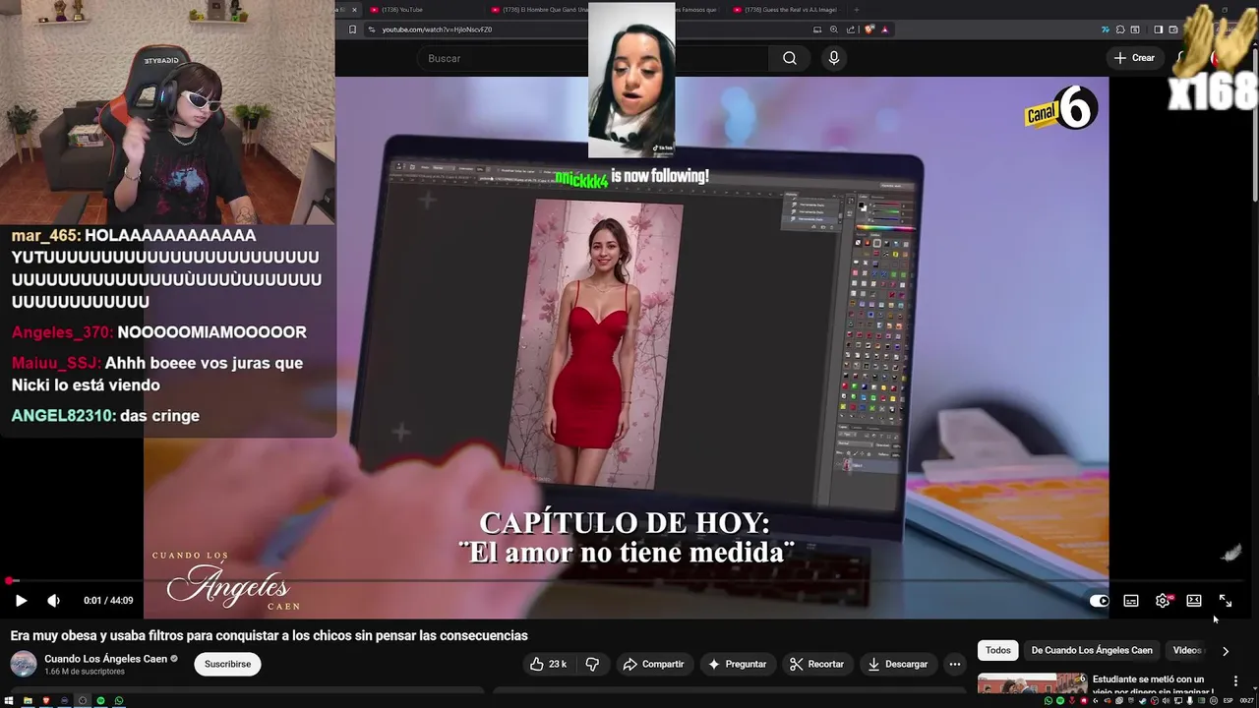Open OBS Studio from the taskbar
The width and height of the screenshot is (1259, 708).
click(x=83, y=701)
